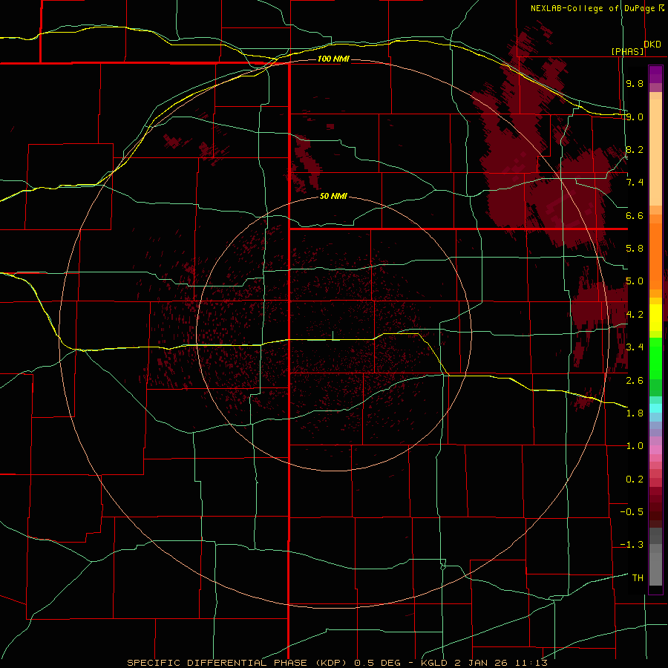Click the 8.2 color scale value
The height and width of the screenshot is (668, 668).
pos(635,149)
